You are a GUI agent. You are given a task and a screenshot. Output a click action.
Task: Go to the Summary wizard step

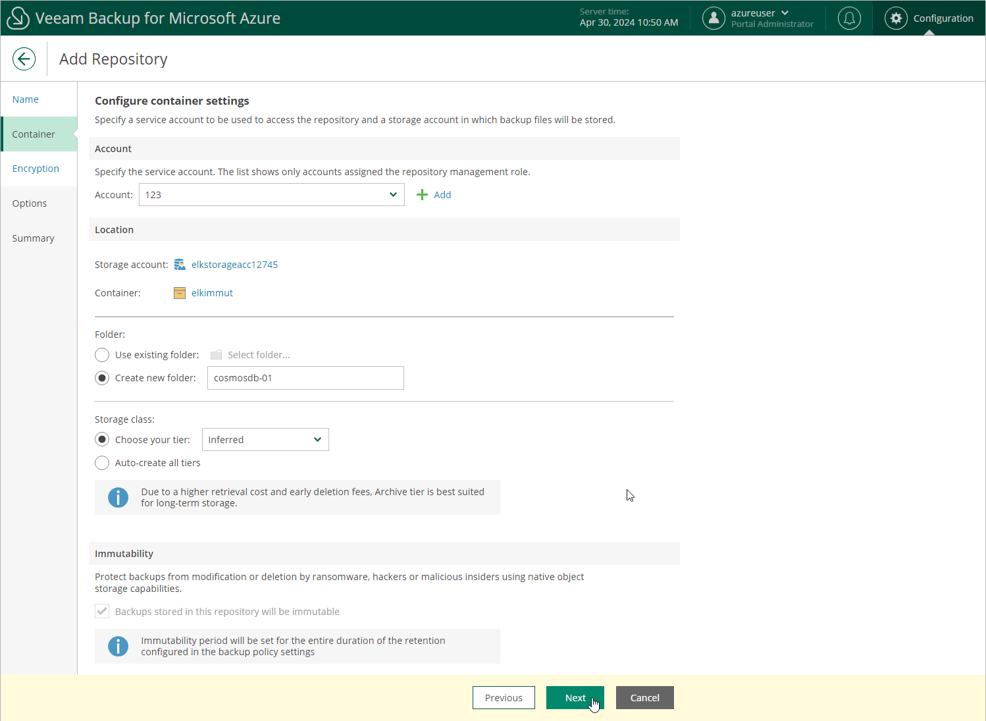(x=39, y=238)
